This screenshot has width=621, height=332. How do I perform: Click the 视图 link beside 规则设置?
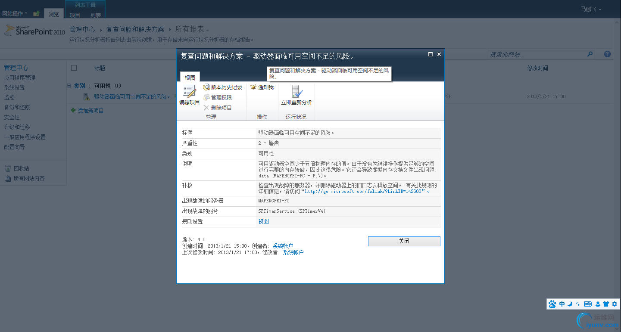pyautogui.click(x=263, y=221)
